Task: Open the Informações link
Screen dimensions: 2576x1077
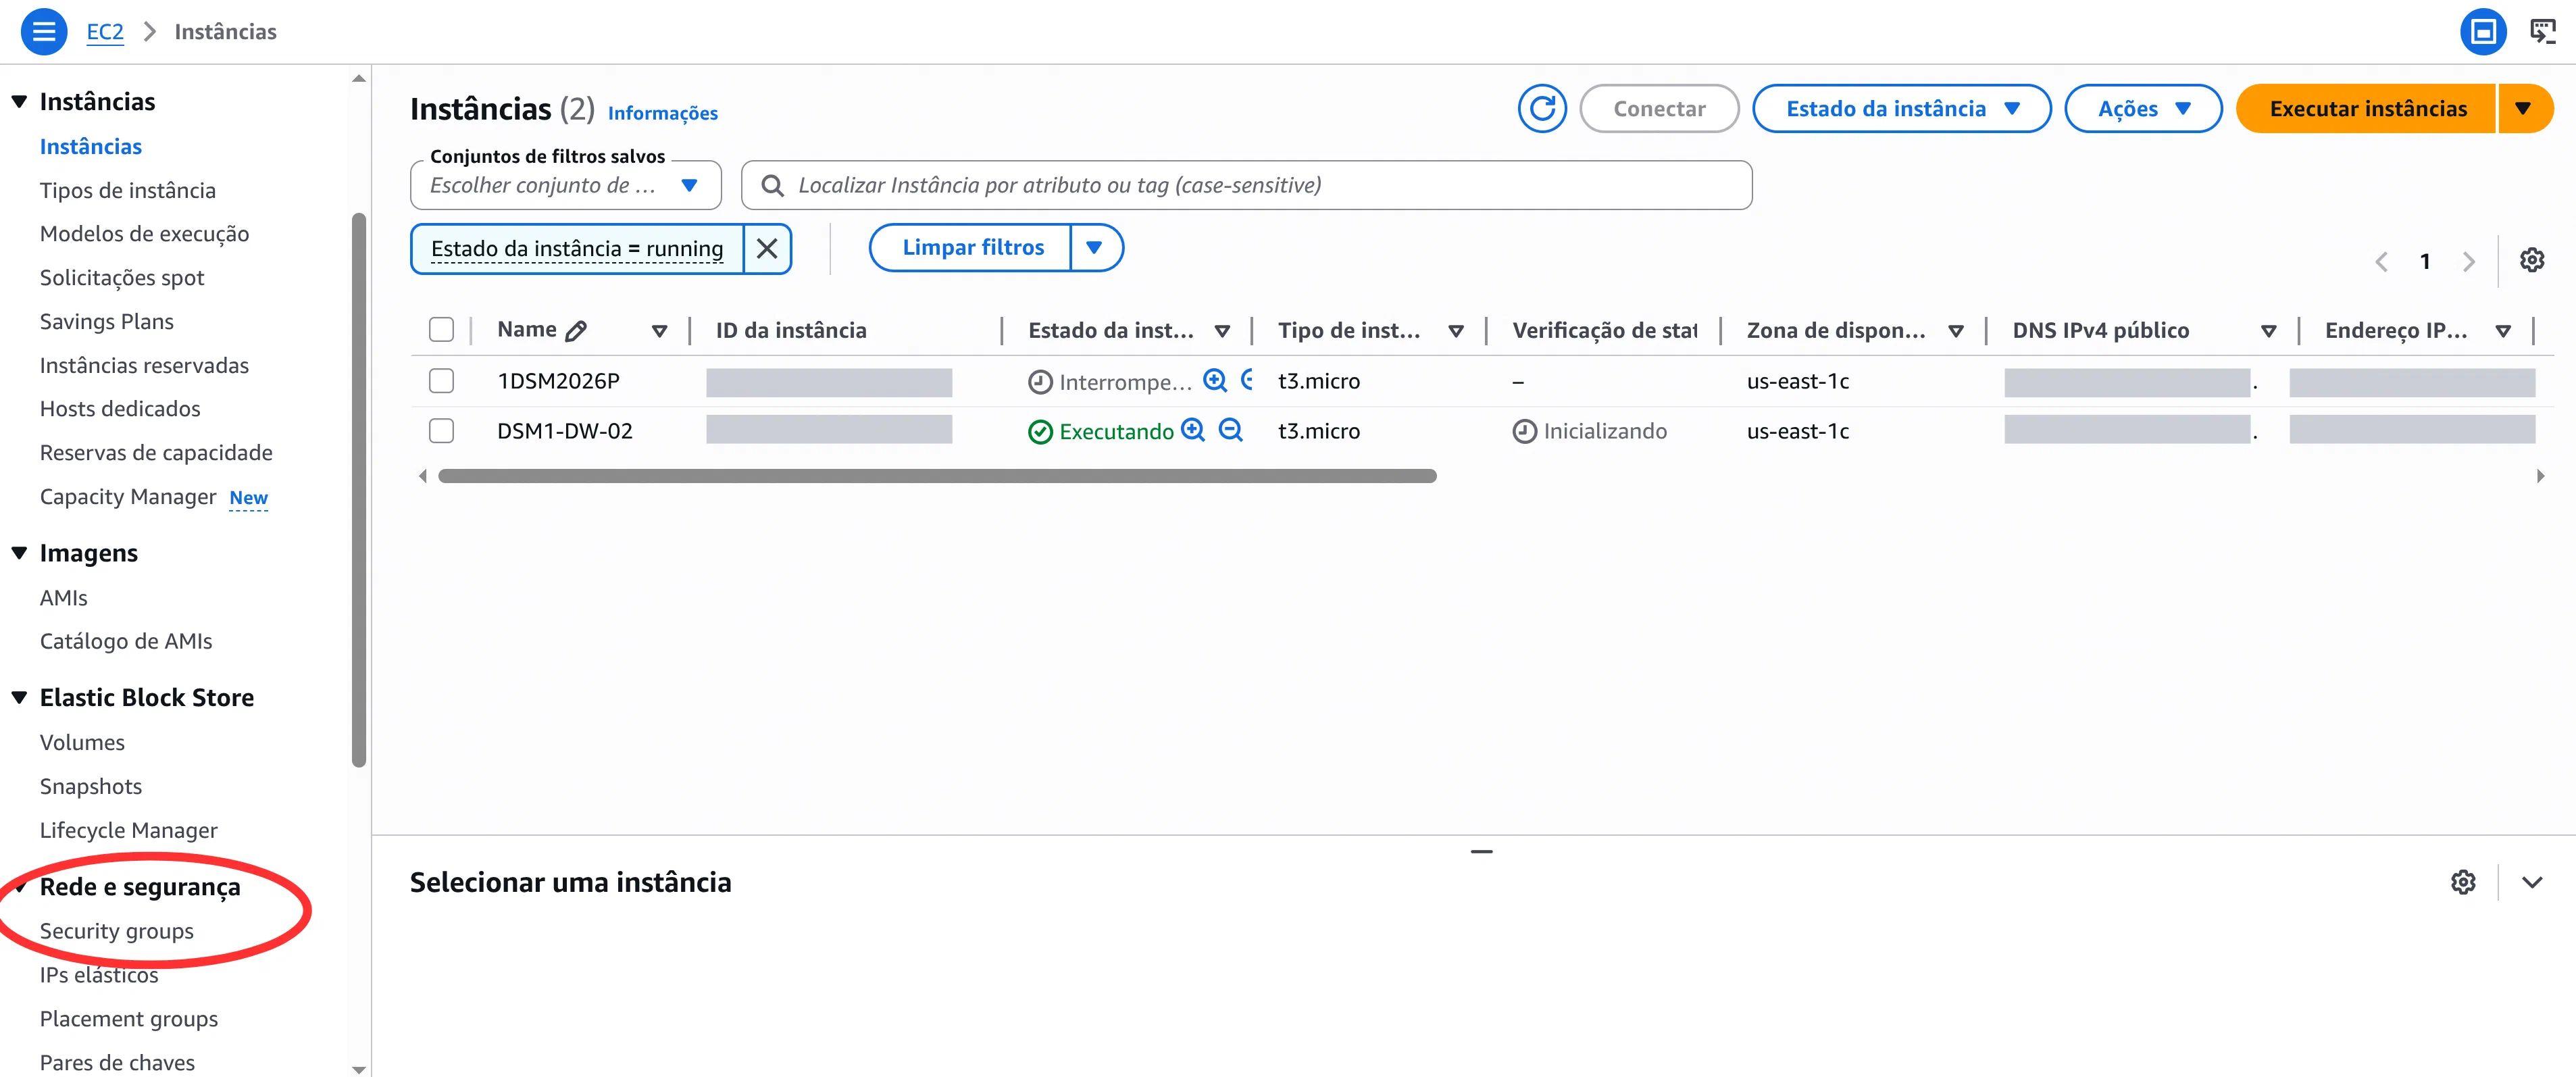Action: [663, 113]
